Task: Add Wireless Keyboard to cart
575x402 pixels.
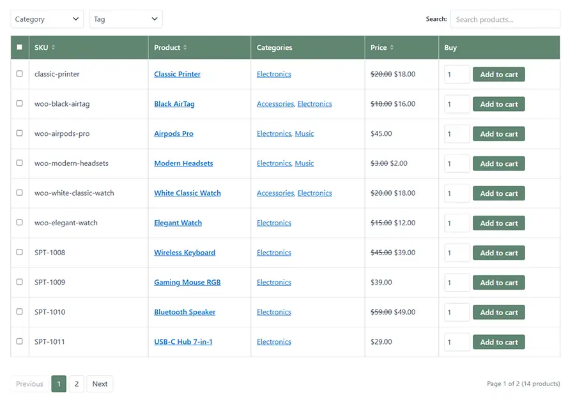Action: tap(499, 253)
